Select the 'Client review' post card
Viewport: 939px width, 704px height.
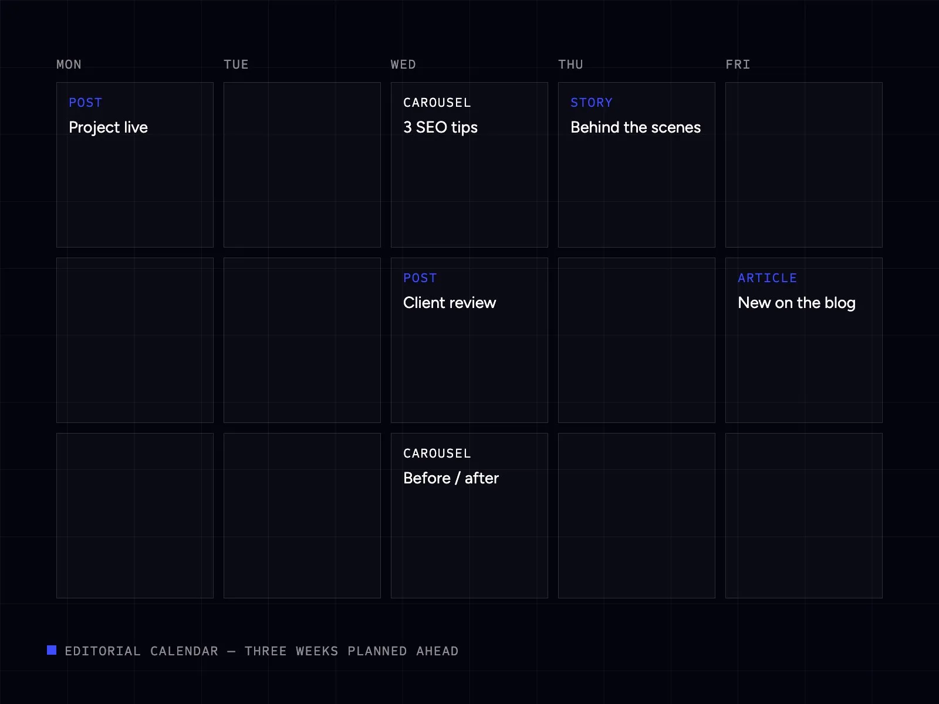tap(469, 340)
